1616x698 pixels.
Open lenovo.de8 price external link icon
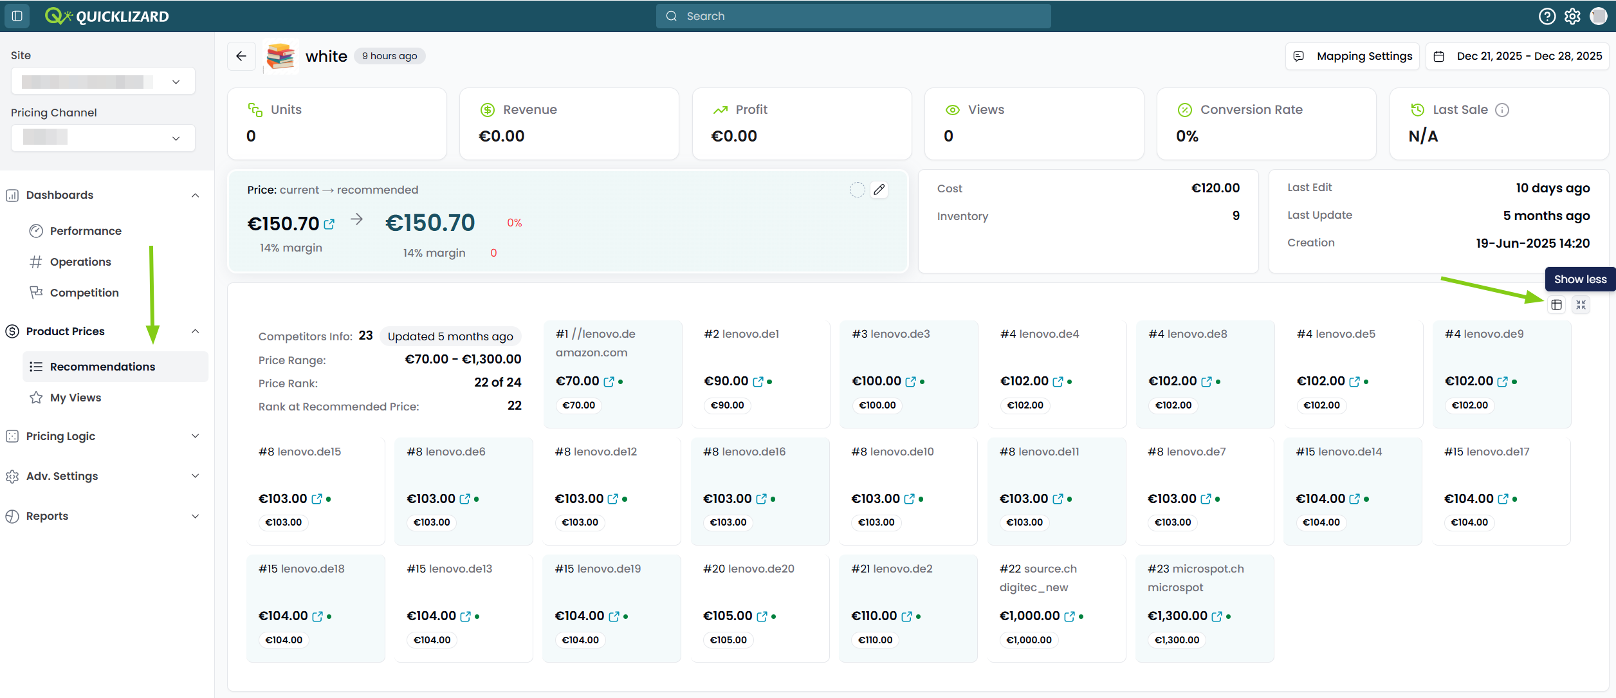point(1206,381)
